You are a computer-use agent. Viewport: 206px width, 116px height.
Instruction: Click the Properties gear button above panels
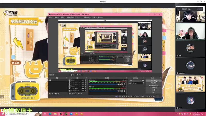click(73, 75)
